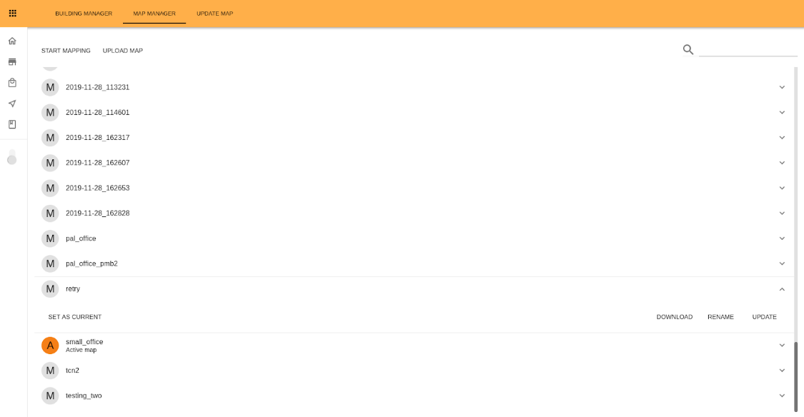
Task: Select the testing_two map name
Action: [84, 396]
